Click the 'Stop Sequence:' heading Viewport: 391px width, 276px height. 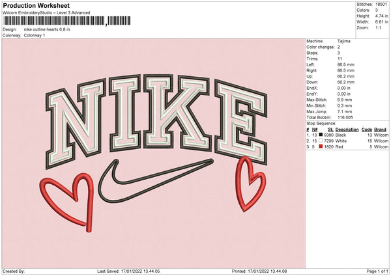tap(321, 124)
